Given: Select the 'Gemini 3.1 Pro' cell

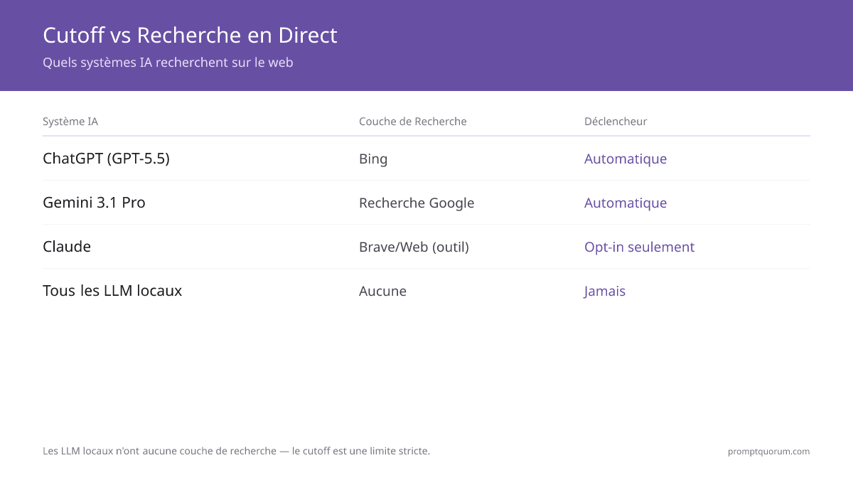Looking at the screenshot, I should click(x=94, y=203).
